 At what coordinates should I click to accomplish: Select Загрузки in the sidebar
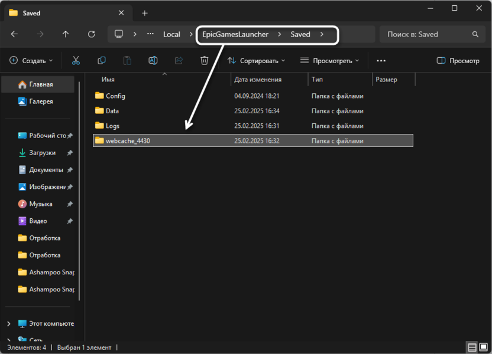coord(43,153)
